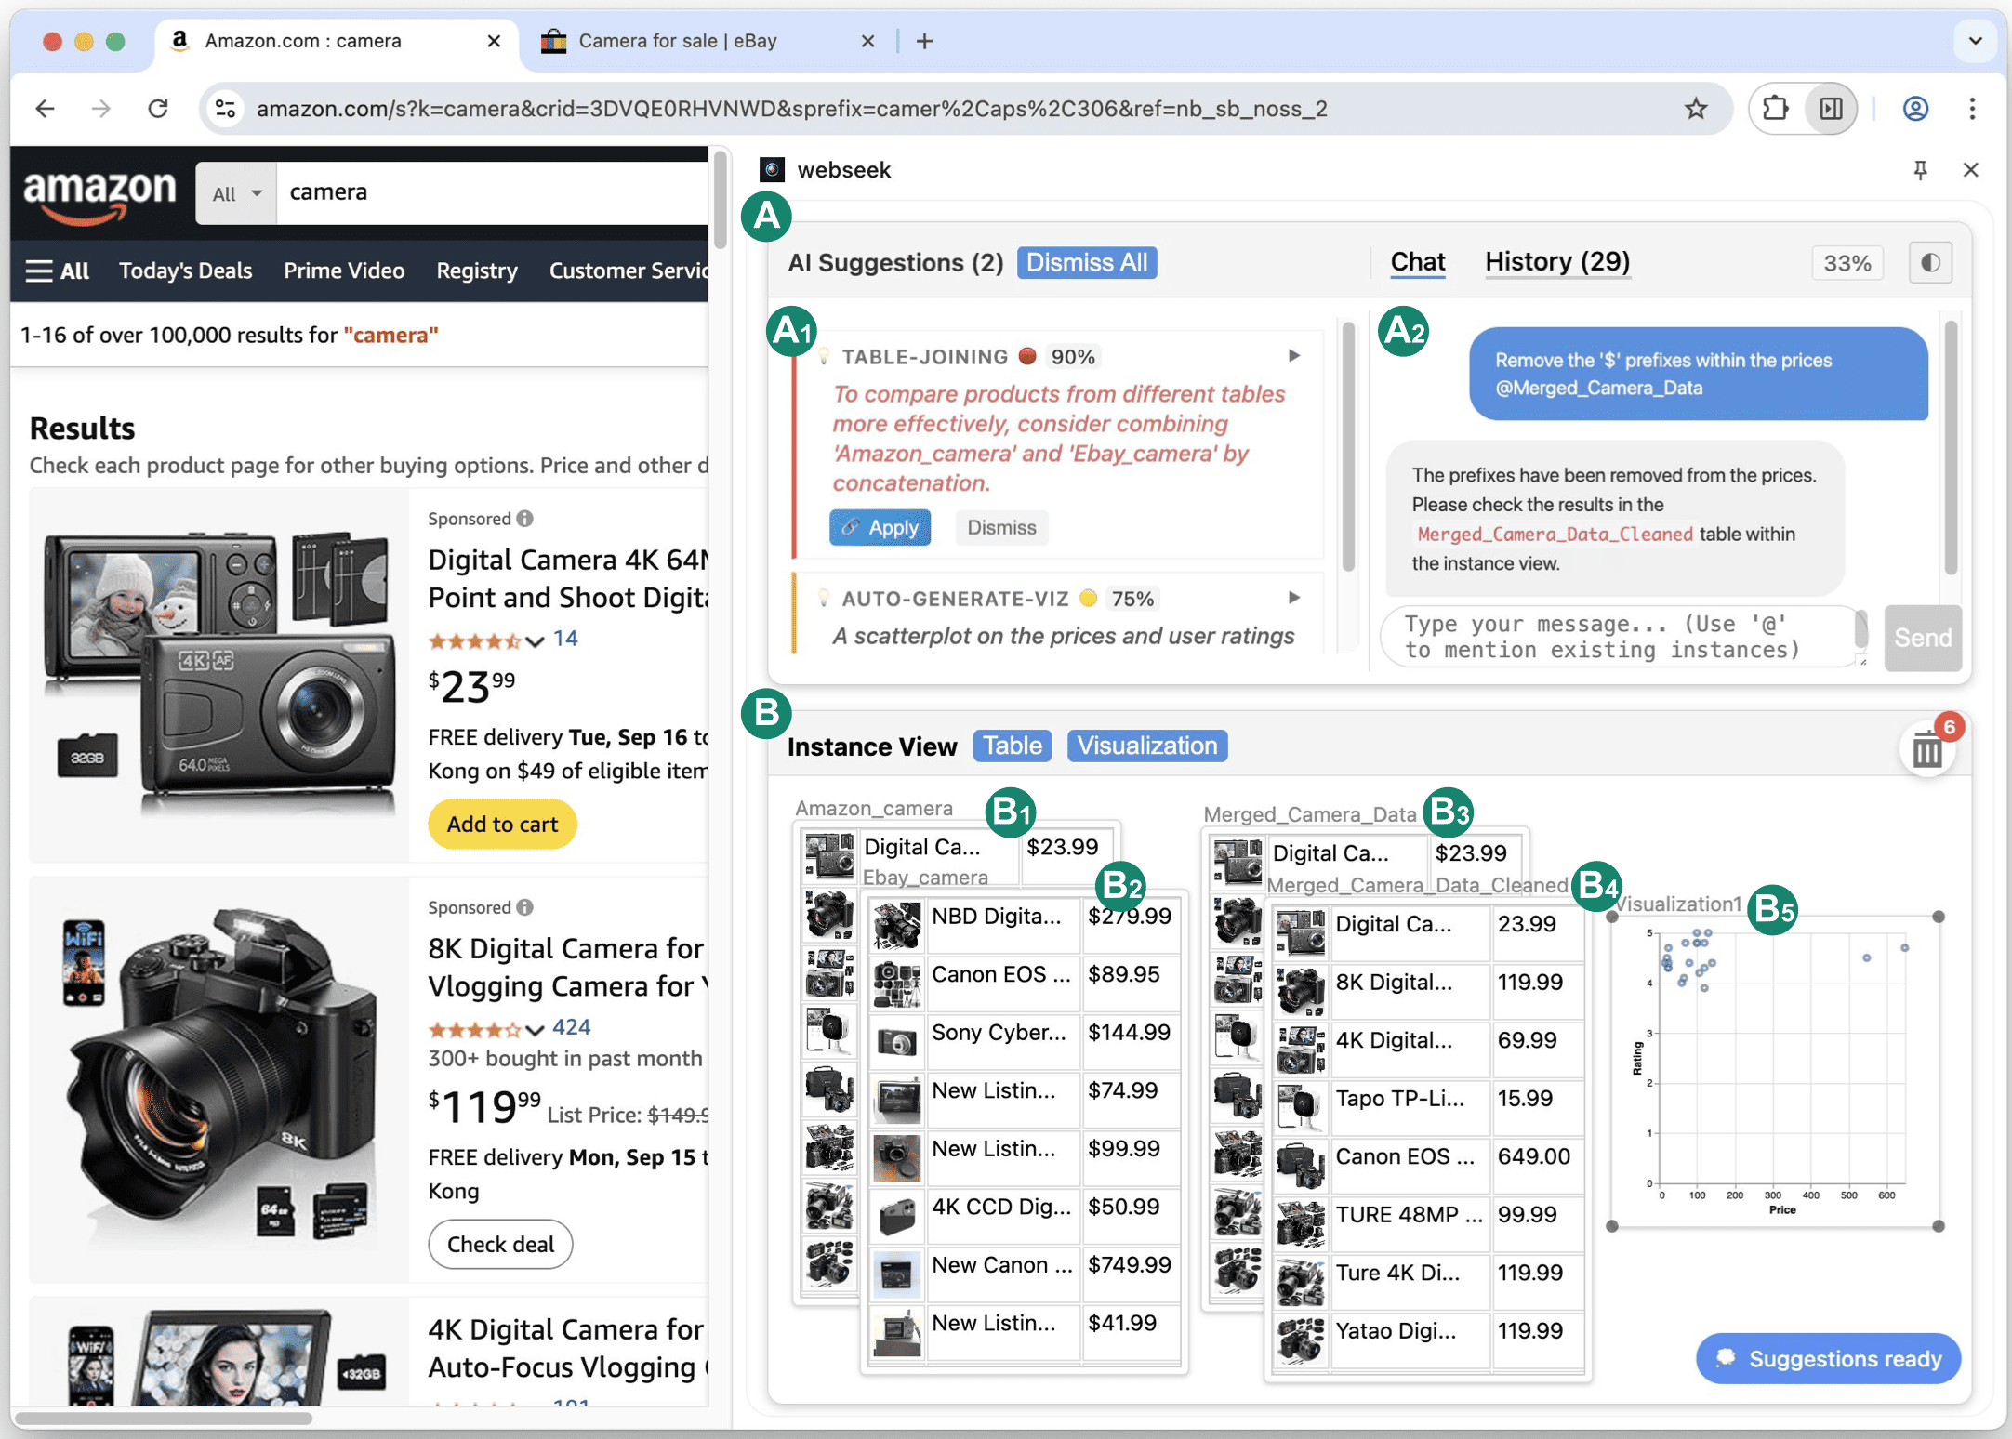Click the NBD Digita... thumbnail in Ebay_camera
Viewport: 2012px width, 1439px height.
pos(897,924)
